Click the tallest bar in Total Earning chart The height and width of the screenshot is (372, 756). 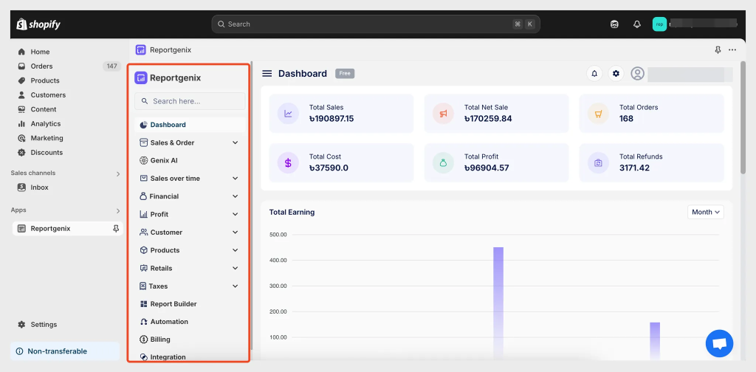point(498,303)
